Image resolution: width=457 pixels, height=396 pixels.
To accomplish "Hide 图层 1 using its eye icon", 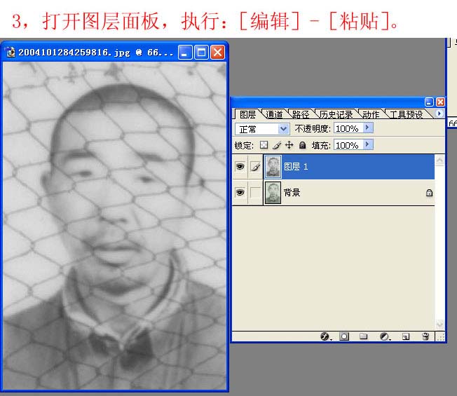I will [x=240, y=168].
